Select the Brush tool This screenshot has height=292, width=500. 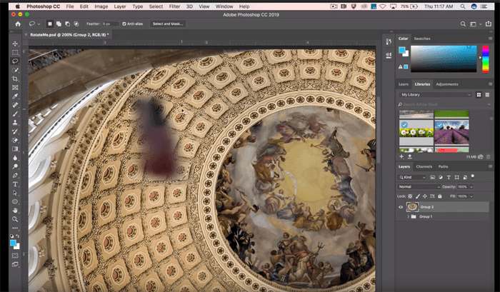pos(15,114)
